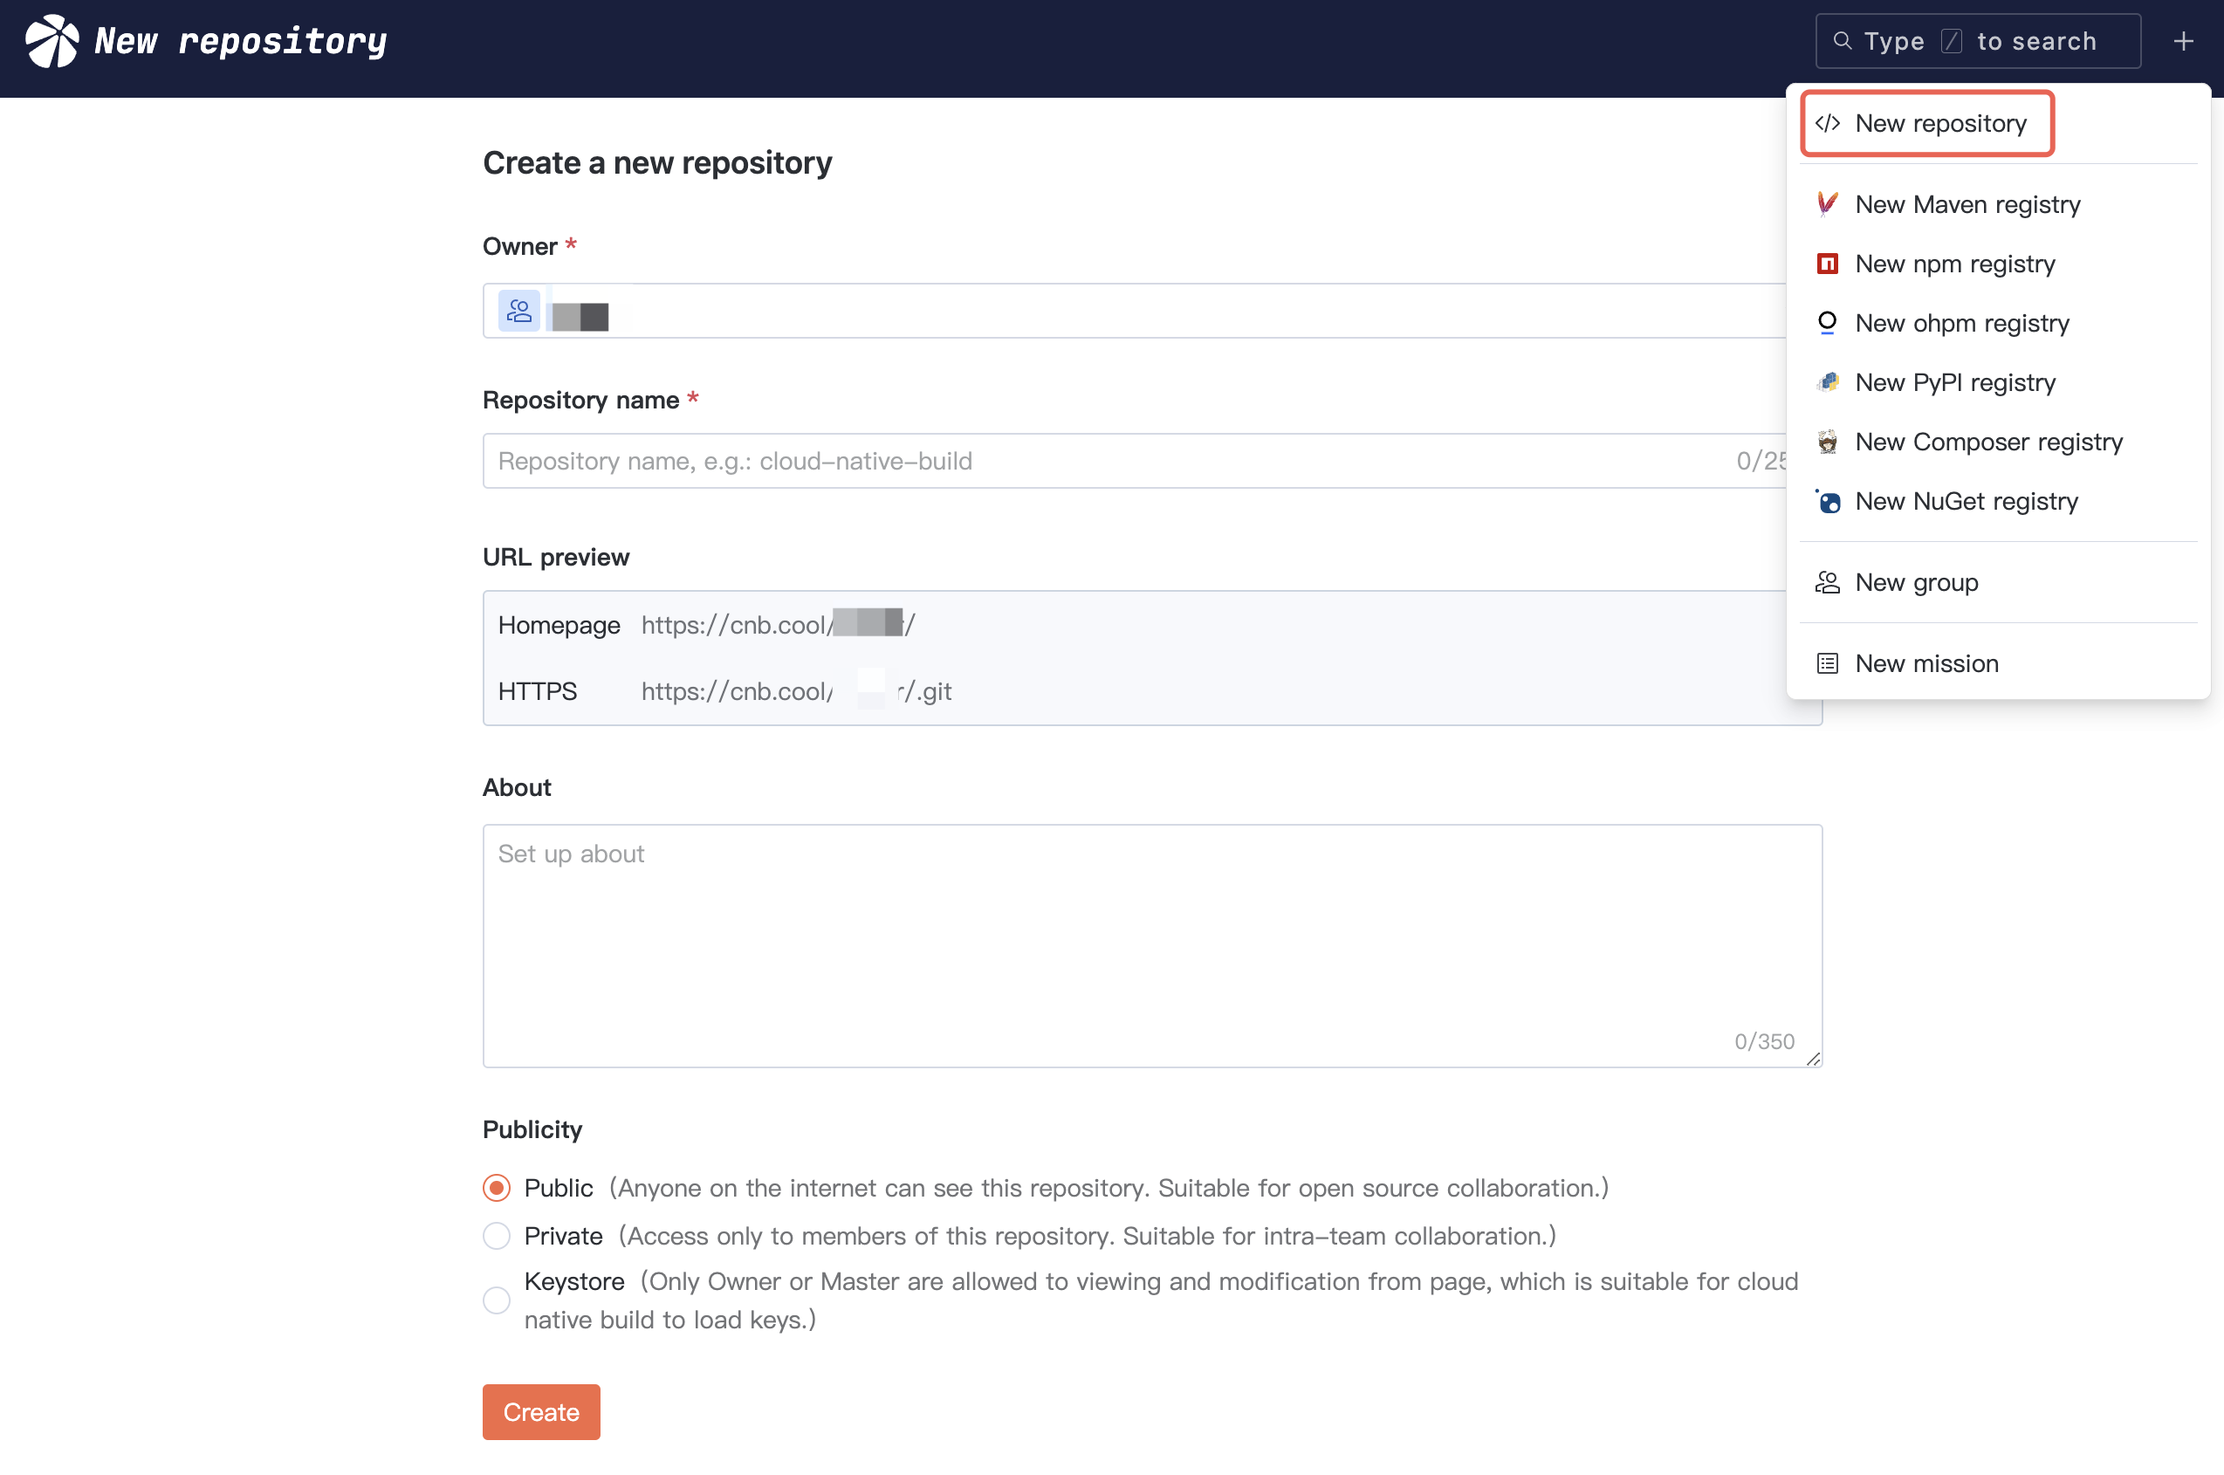
Task: Select the Keystore publicity option
Action: [x=497, y=1300]
